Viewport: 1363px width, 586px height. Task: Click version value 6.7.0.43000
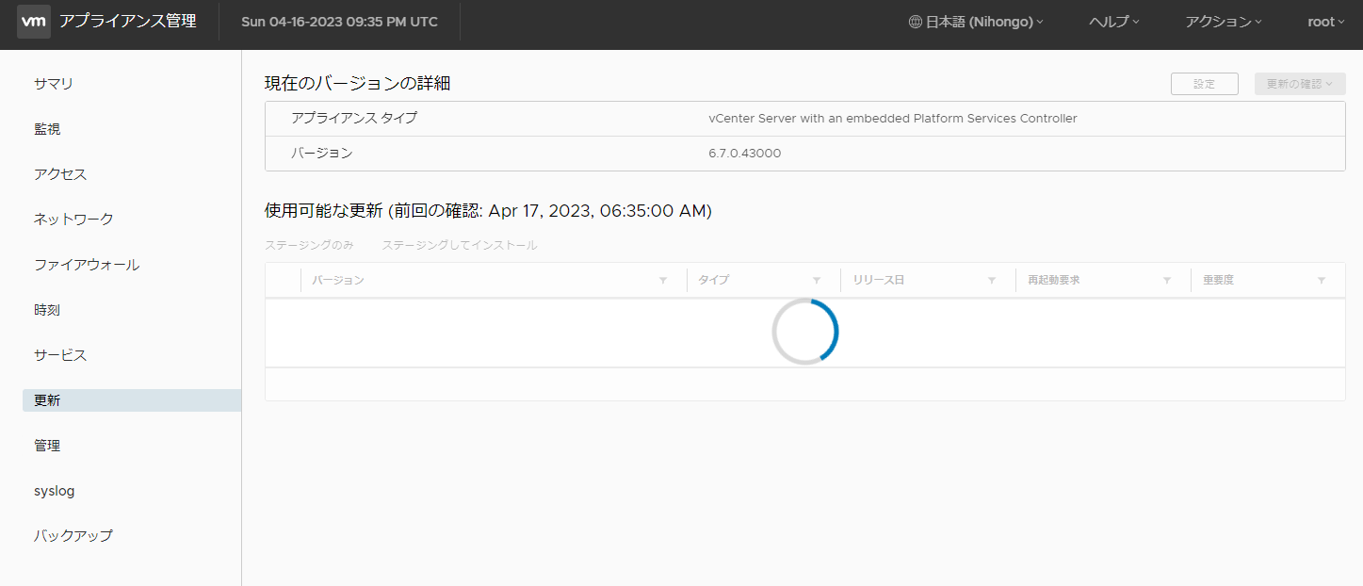click(745, 154)
